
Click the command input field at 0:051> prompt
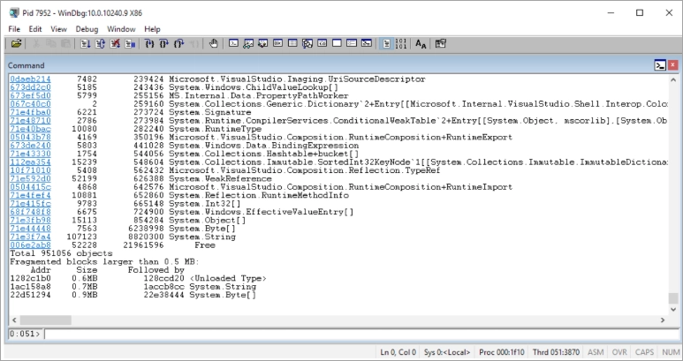(x=360, y=334)
